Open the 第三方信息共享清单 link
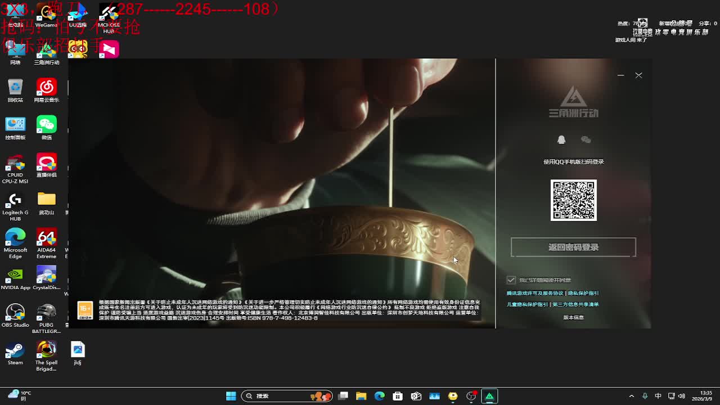The image size is (720, 405). pos(575,304)
